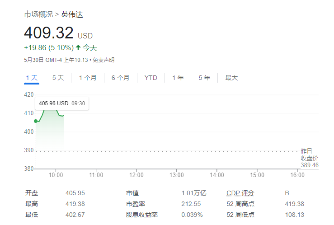Click the USD currency label
Viewport: 334px width, 225px height.
pyautogui.click(x=85, y=36)
